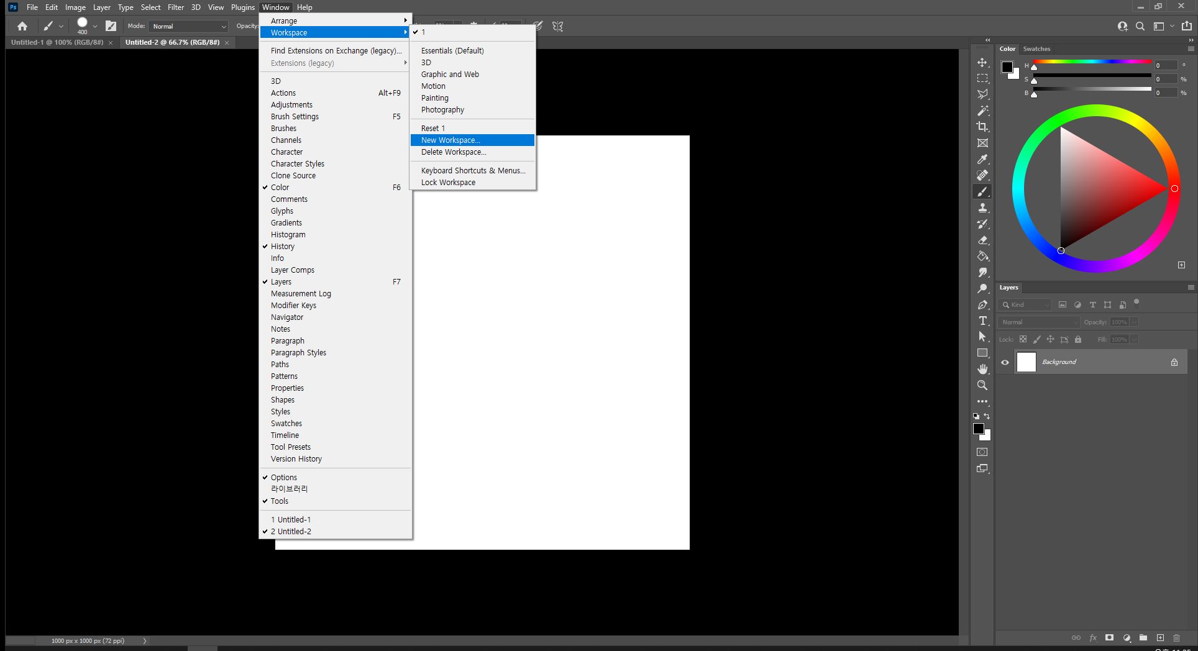The width and height of the screenshot is (1198, 651).
Task: Open the Brush Settings panel entry
Action: pyautogui.click(x=336, y=116)
